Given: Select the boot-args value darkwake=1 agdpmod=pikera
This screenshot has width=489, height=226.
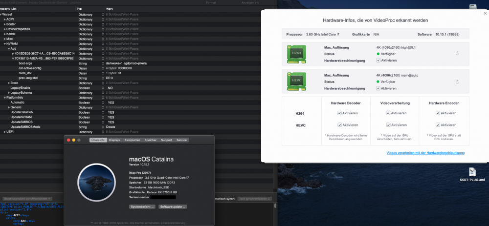Looking at the screenshot, I should pyautogui.click(x=126, y=63).
